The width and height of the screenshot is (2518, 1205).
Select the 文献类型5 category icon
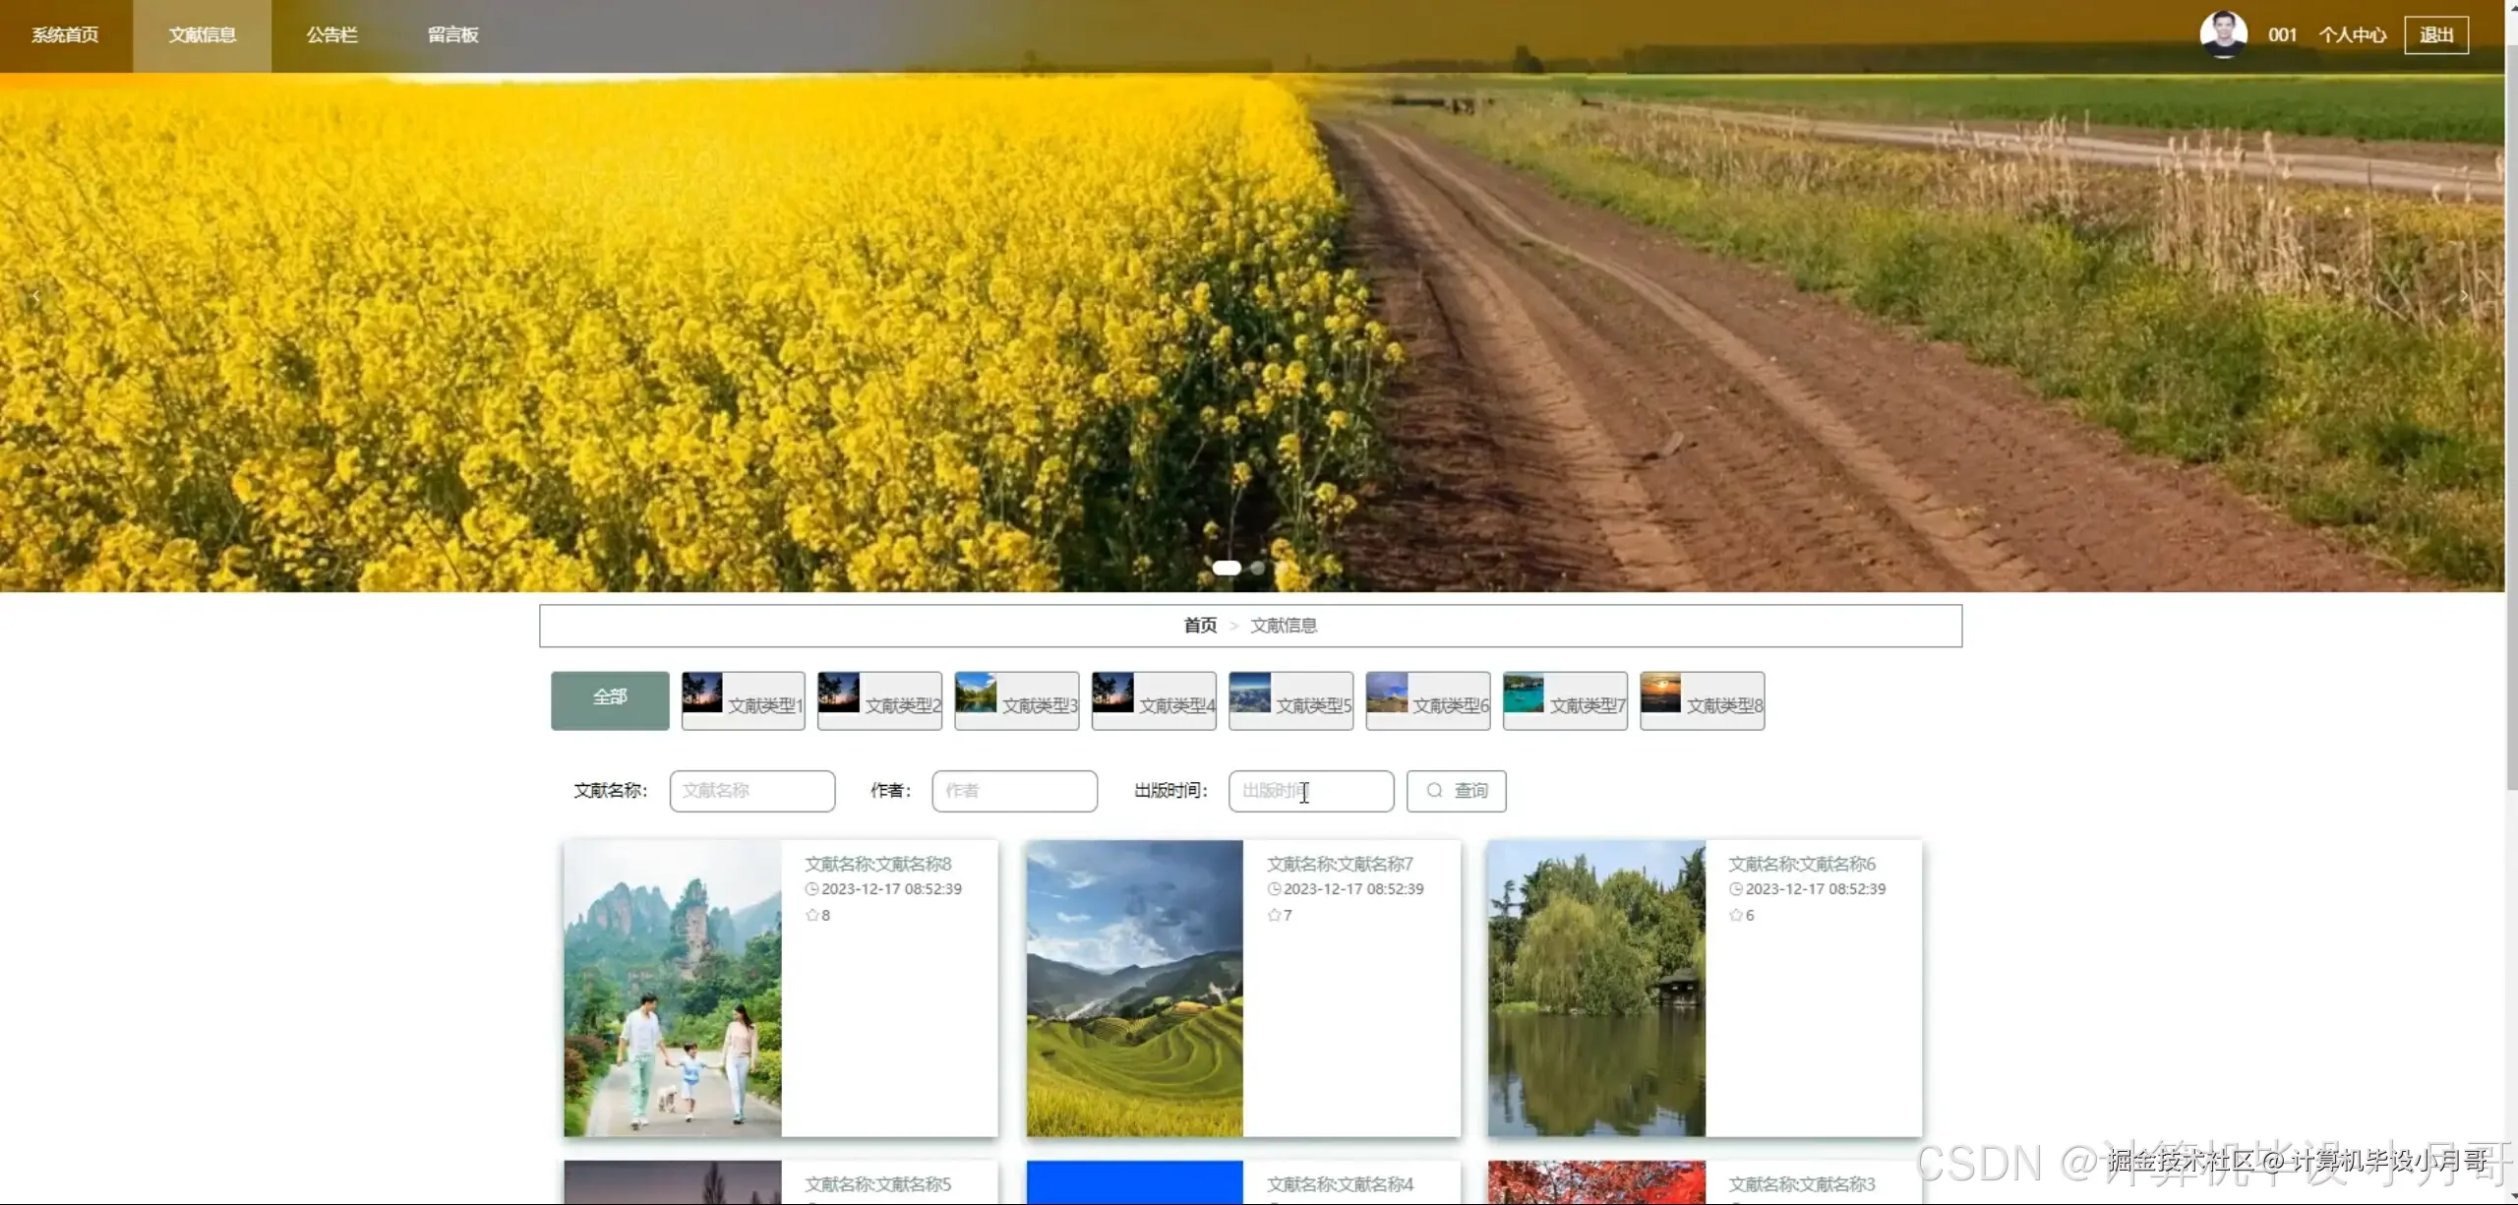point(1250,693)
